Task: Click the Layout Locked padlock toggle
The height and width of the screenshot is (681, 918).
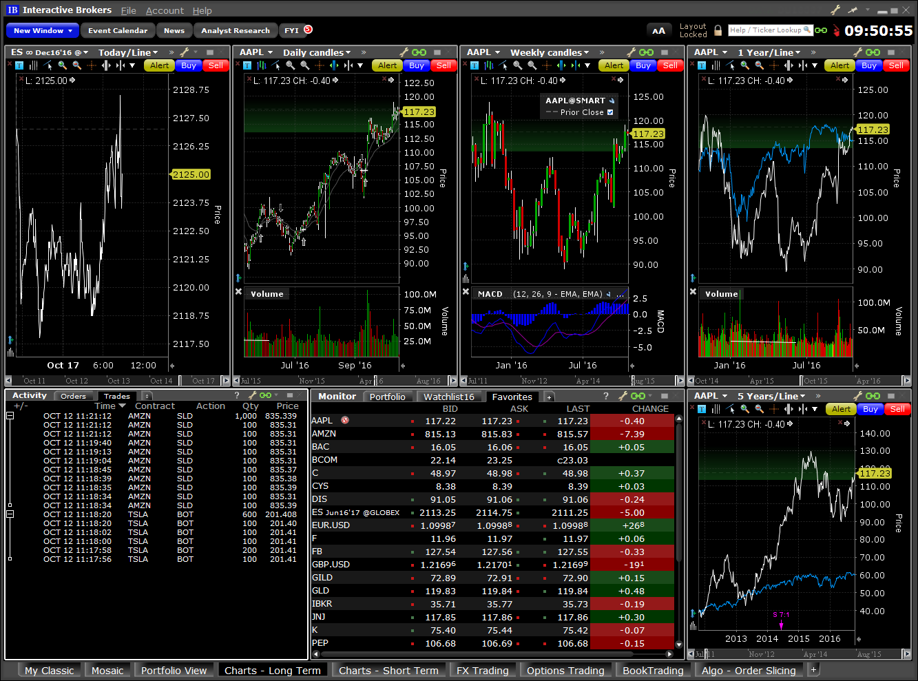Action: [720, 30]
